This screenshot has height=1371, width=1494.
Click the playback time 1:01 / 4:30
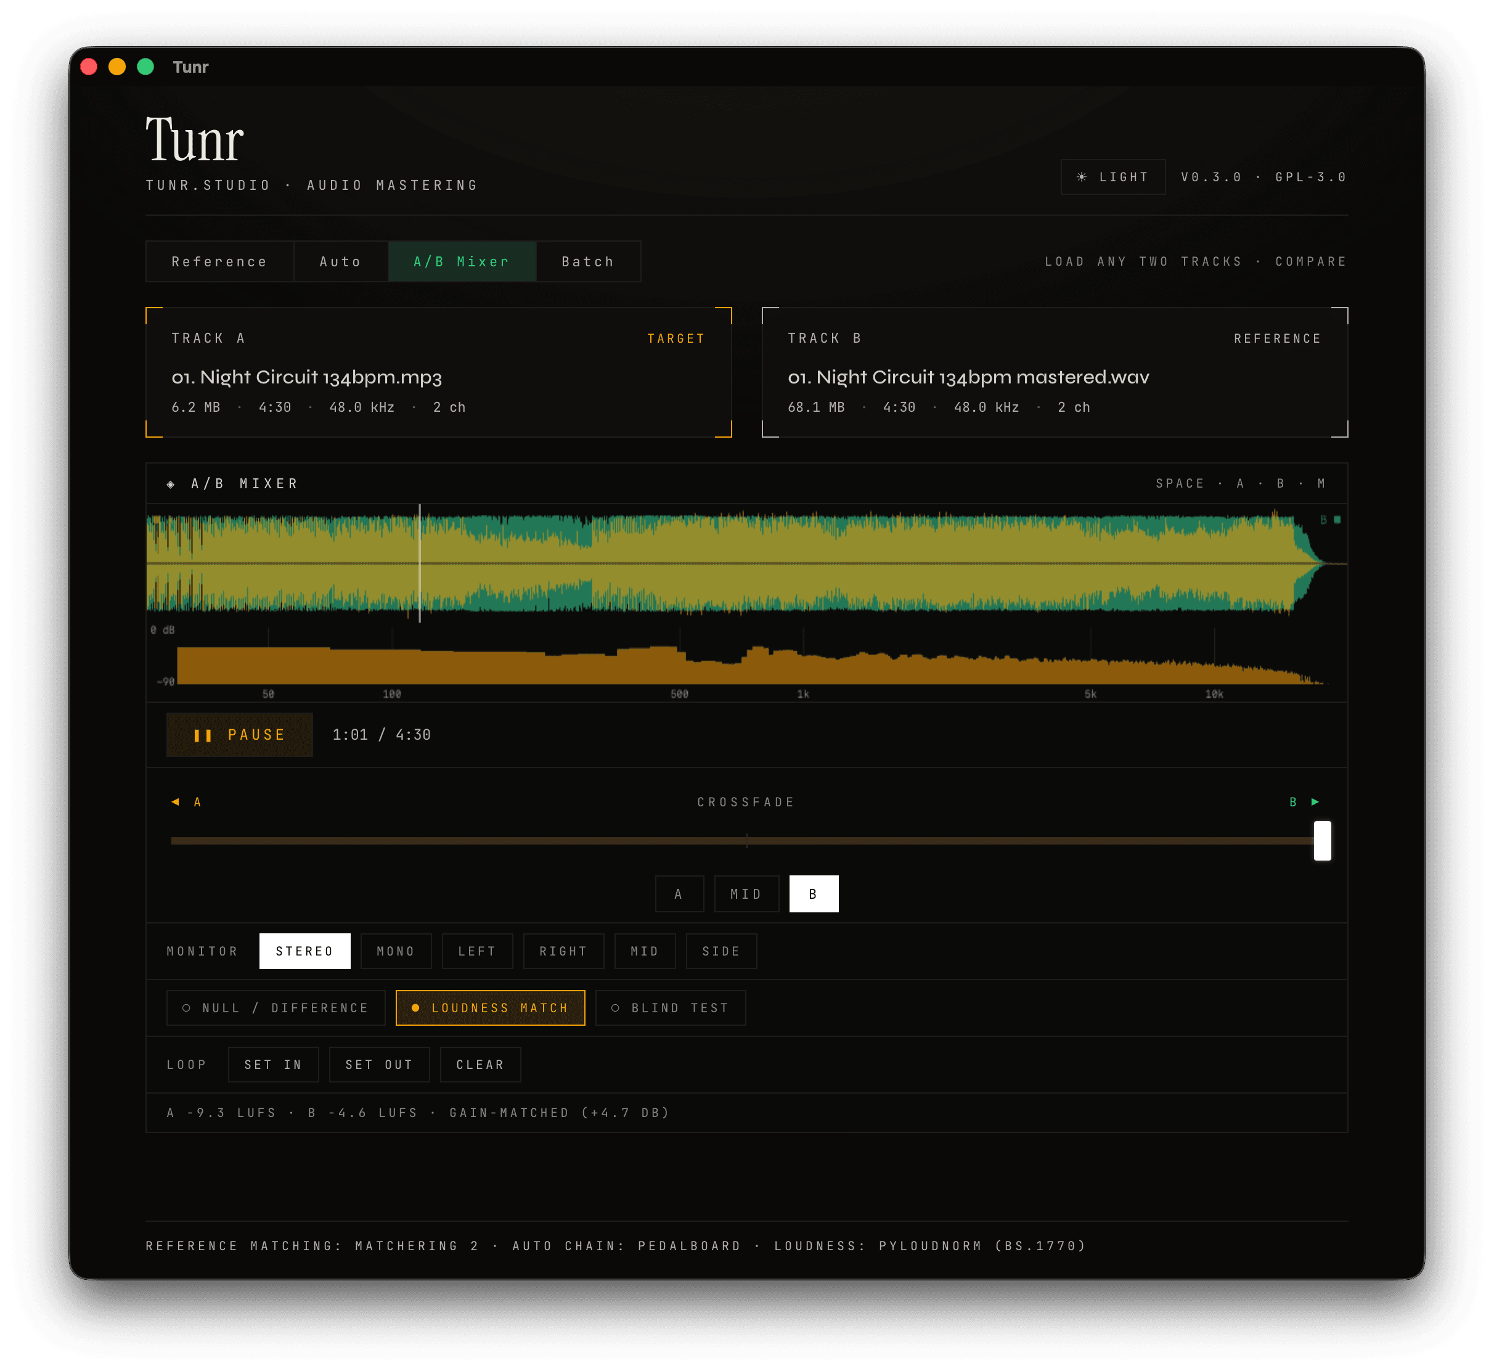(x=382, y=734)
